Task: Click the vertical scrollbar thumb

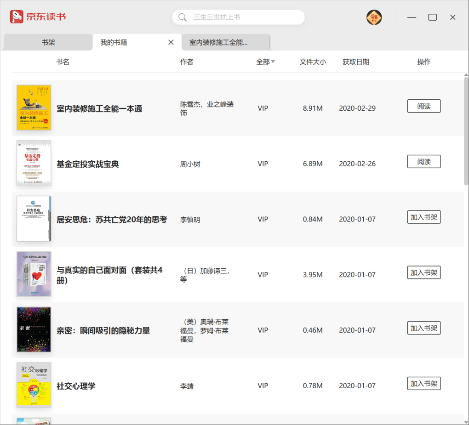Action: point(466,131)
